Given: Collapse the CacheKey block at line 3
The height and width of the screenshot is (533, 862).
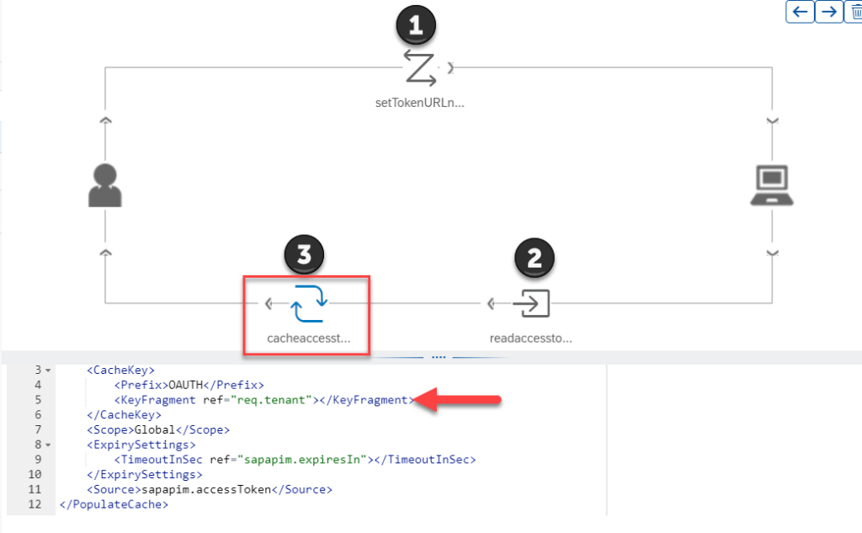Looking at the screenshot, I should click(x=47, y=370).
